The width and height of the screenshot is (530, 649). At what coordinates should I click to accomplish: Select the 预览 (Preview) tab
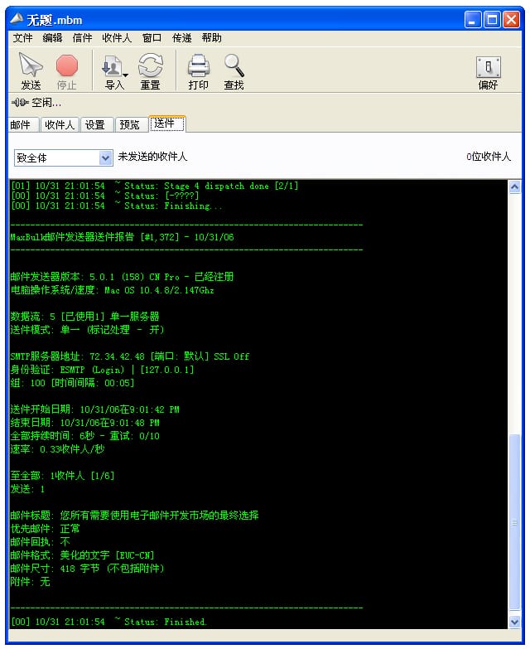[x=130, y=125]
